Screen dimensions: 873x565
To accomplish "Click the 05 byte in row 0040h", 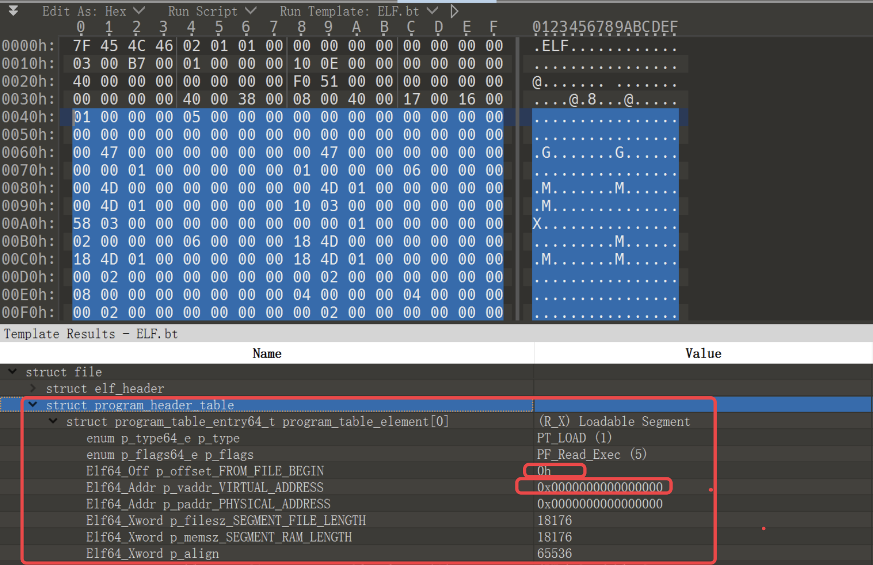I will tap(192, 117).
